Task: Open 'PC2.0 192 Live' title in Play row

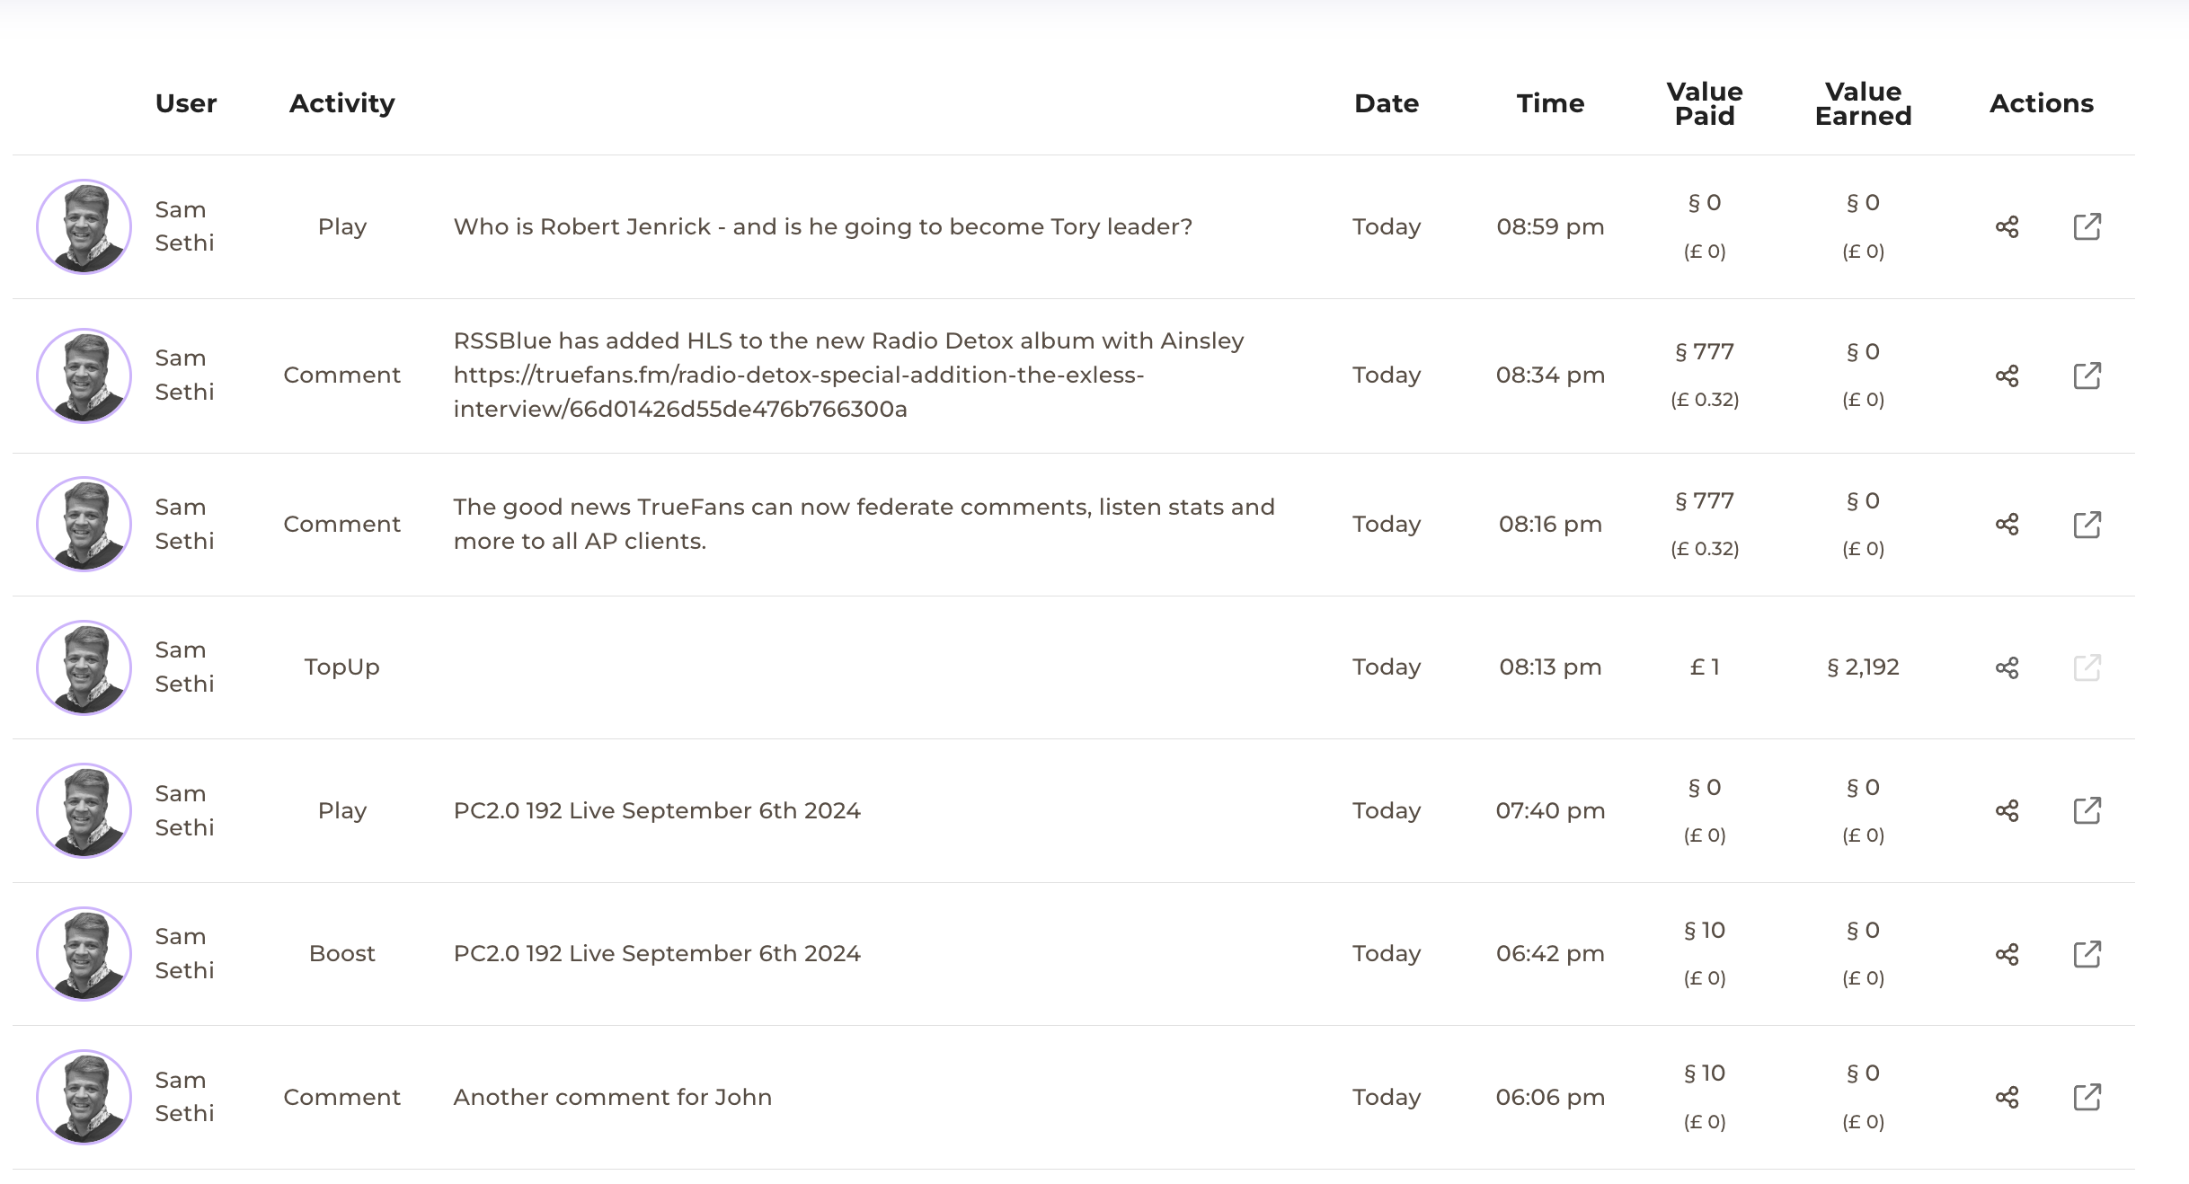Action: 657,810
